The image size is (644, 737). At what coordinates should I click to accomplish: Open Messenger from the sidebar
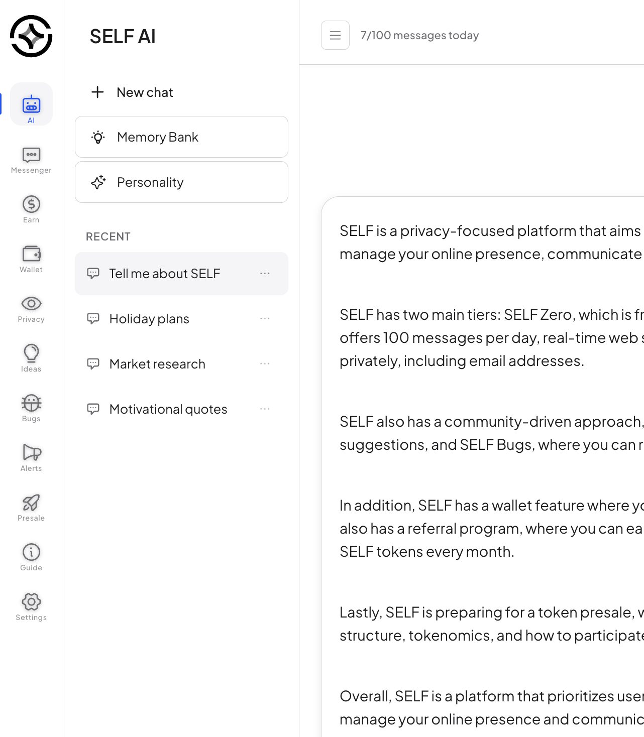[x=31, y=161]
